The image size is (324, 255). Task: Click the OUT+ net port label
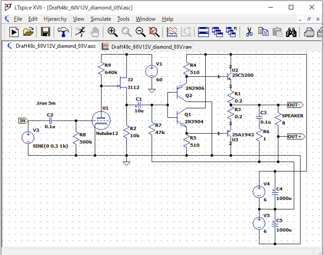[x=296, y=137]
